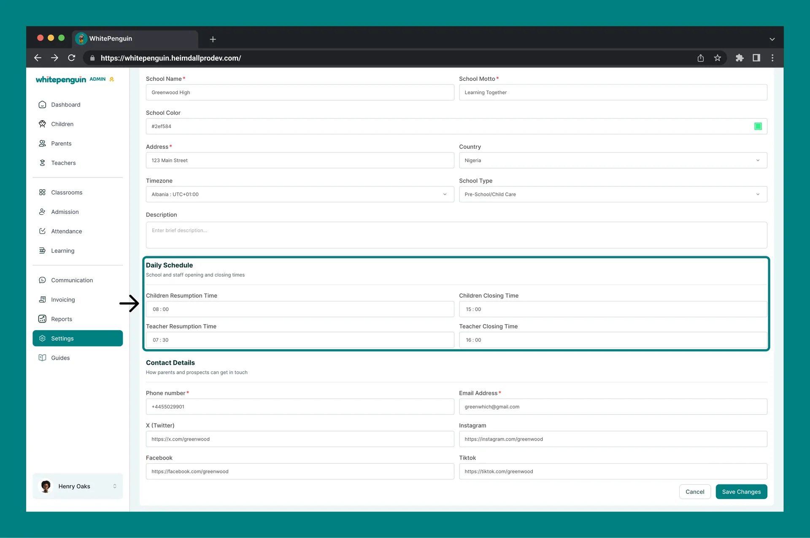The image size is (810, 538).
Task: Reload the page with refresh icon
Action: (x=72, y=58)
